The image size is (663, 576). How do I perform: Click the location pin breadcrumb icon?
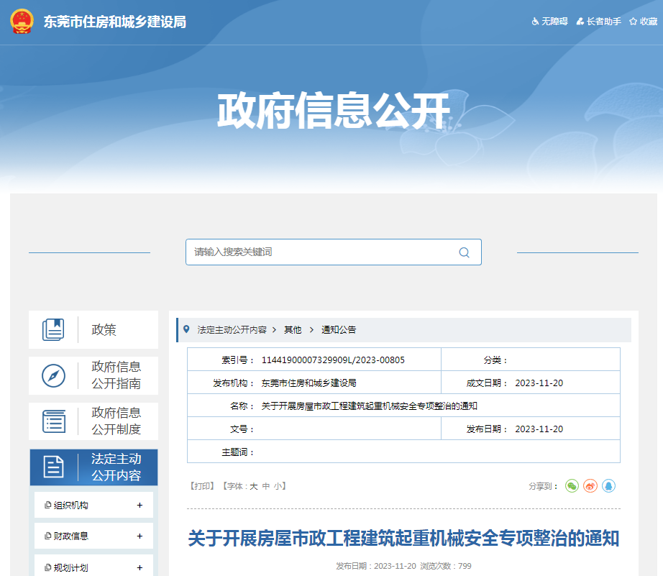tap(186, 329)
